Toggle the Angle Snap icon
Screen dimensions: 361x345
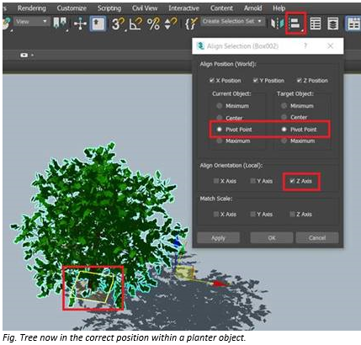pos(135,24)
